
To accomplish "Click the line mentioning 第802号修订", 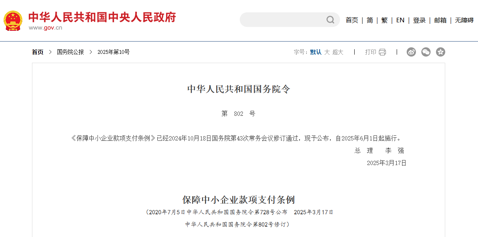I will [x=239, y=224].
